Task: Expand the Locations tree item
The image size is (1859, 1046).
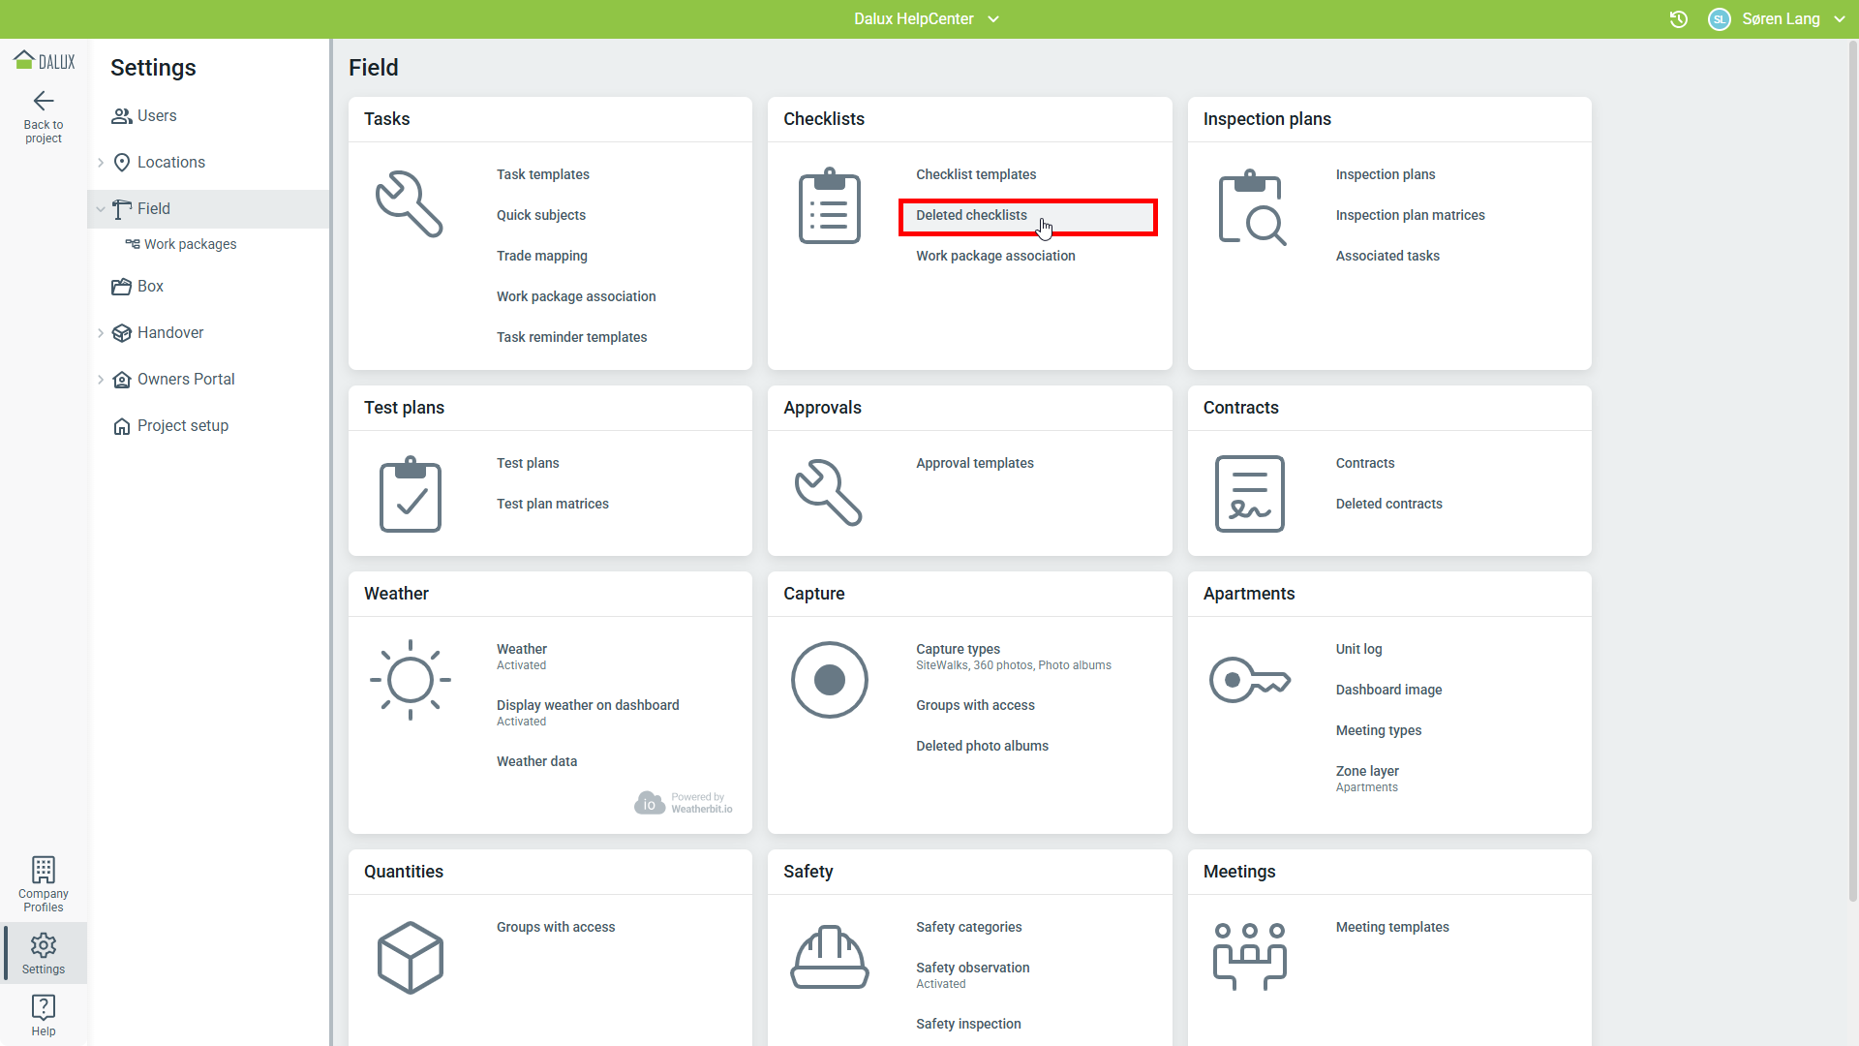Action: (101, 163)
